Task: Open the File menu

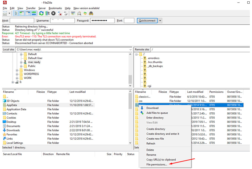Action: point(5,8)
